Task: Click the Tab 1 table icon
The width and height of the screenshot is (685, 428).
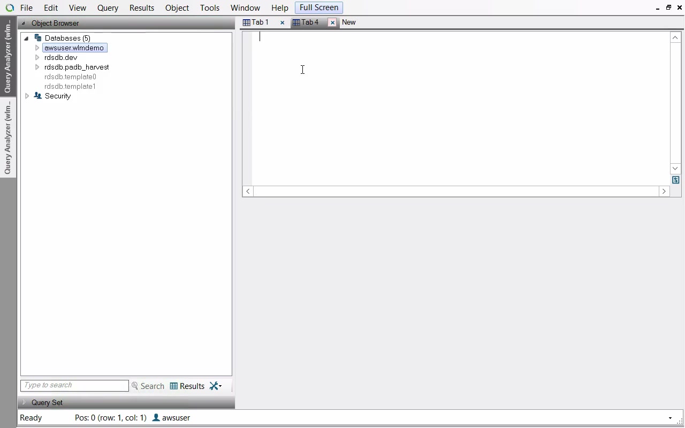Action: pyautogui.click(x=247, y=22)
